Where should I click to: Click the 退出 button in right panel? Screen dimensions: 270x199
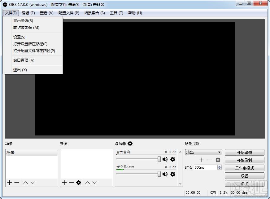click(x=245, y=184)
